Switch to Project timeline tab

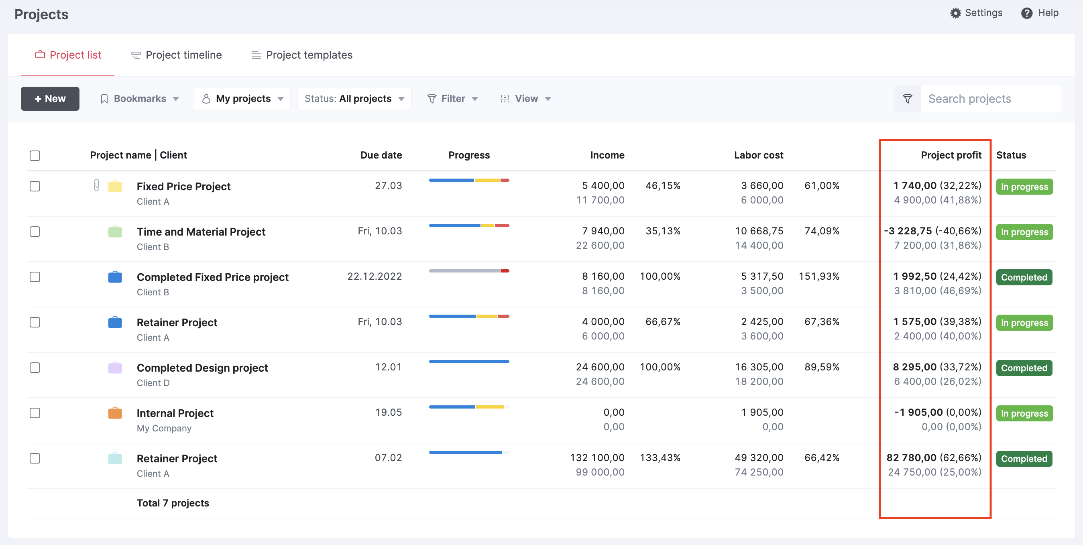click(176, 55)
